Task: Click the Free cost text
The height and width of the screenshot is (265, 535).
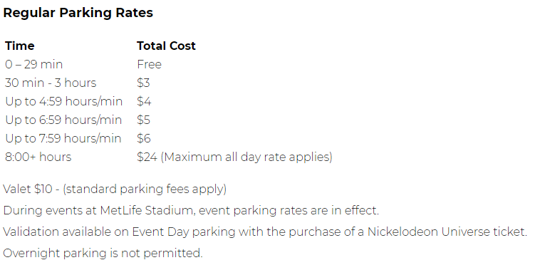Action: pos(149,64)
